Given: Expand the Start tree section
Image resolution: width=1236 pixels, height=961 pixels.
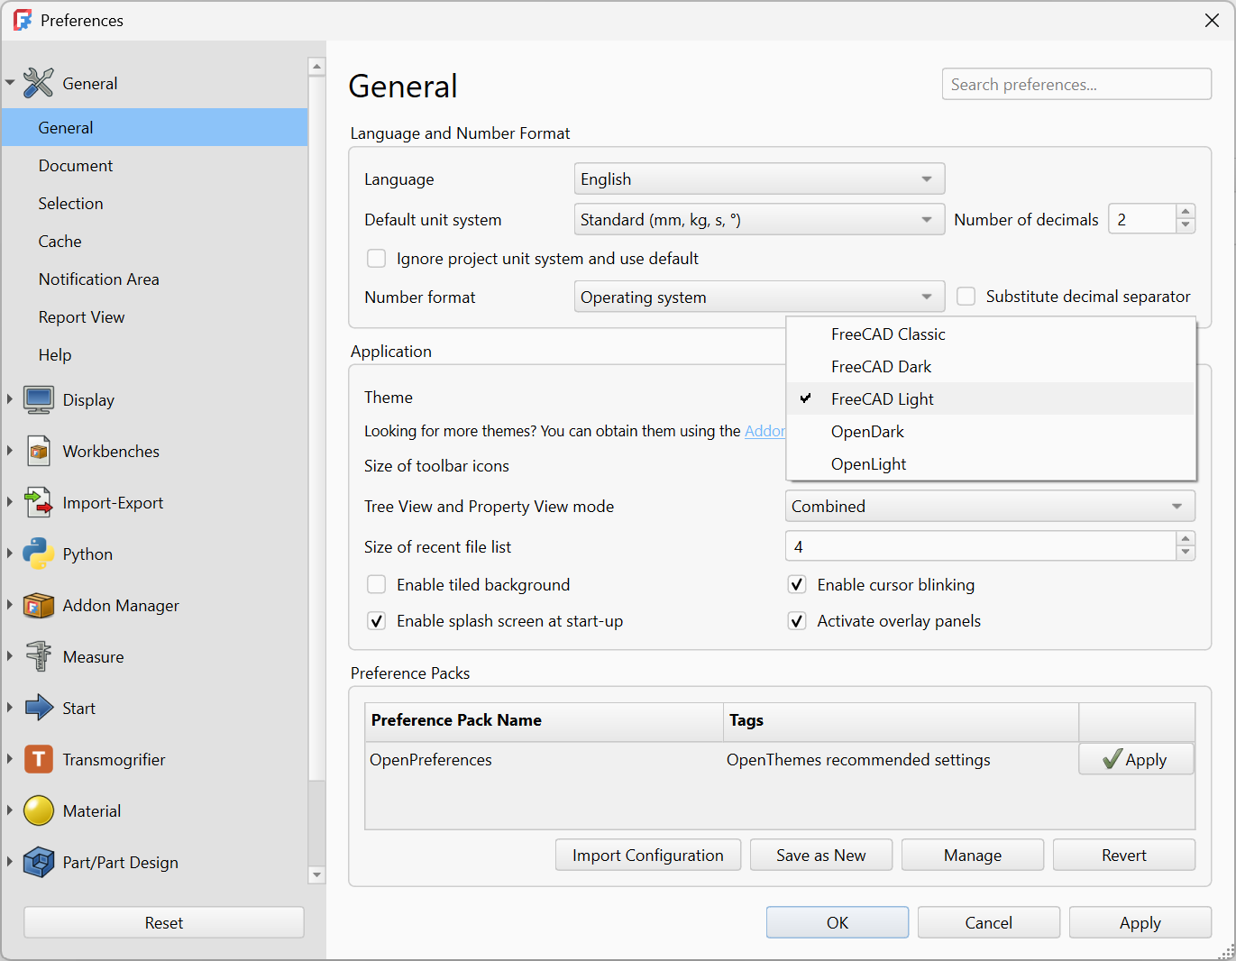Looking at the screenshot, I should [x=10, y=708].
